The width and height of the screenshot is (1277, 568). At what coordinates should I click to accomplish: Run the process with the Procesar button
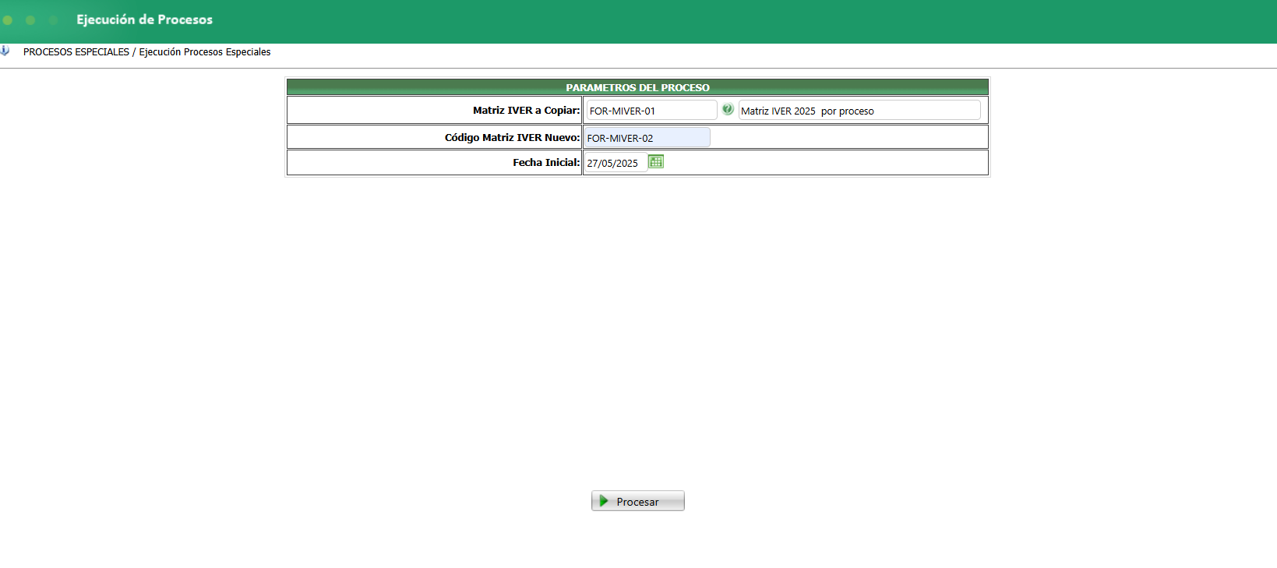(x=638, y=501)
